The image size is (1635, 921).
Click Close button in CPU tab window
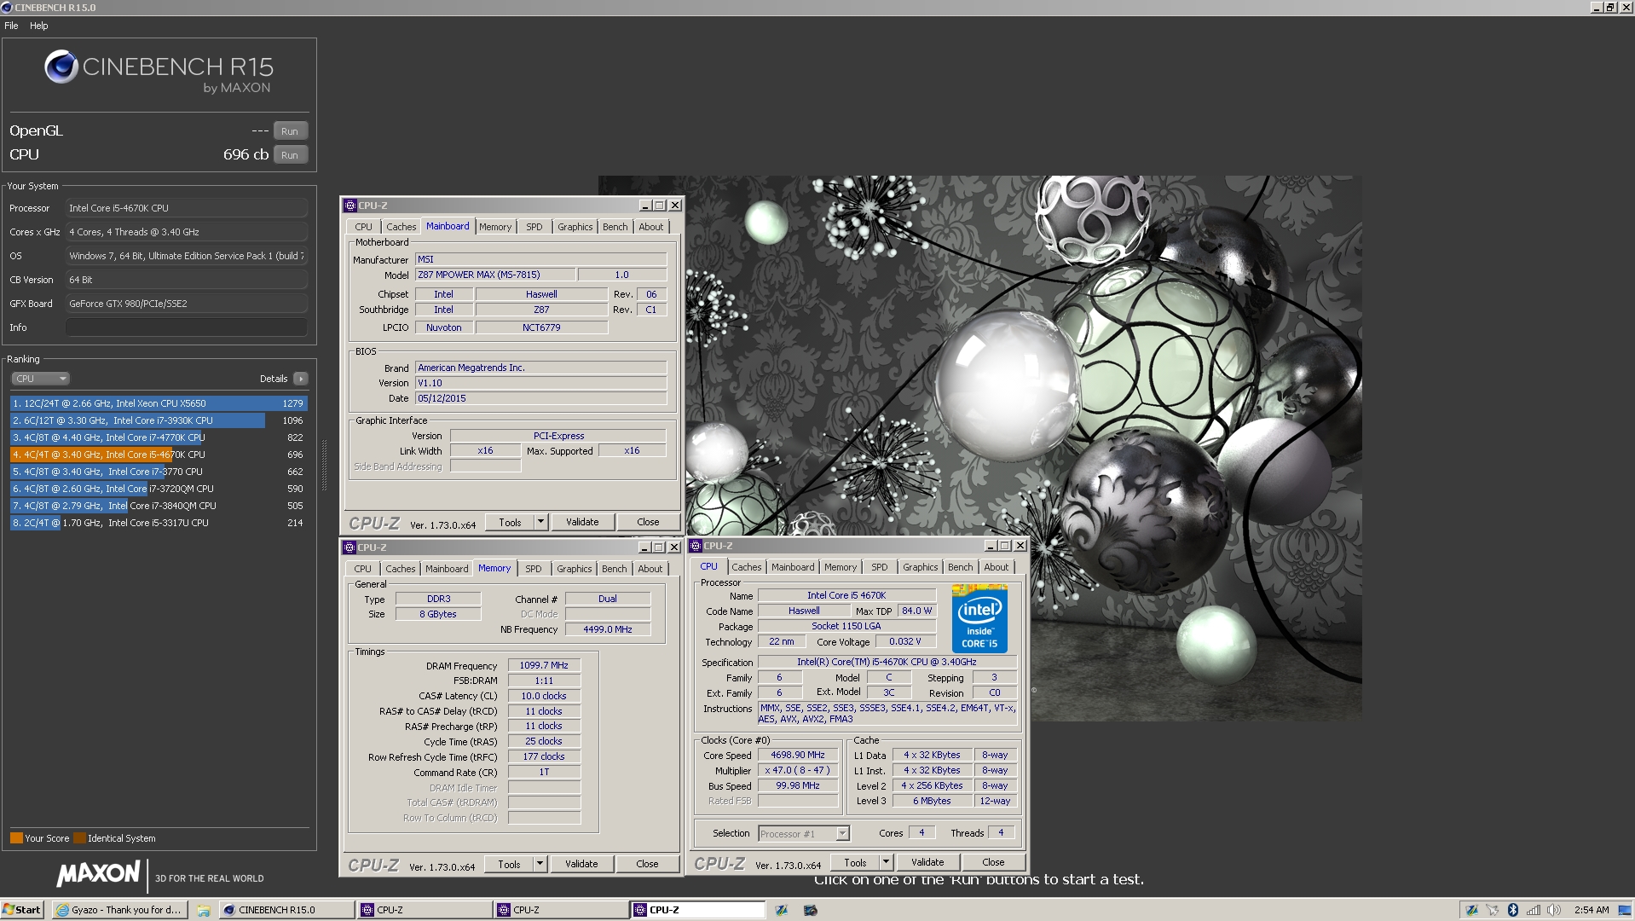tap(993, 862)
